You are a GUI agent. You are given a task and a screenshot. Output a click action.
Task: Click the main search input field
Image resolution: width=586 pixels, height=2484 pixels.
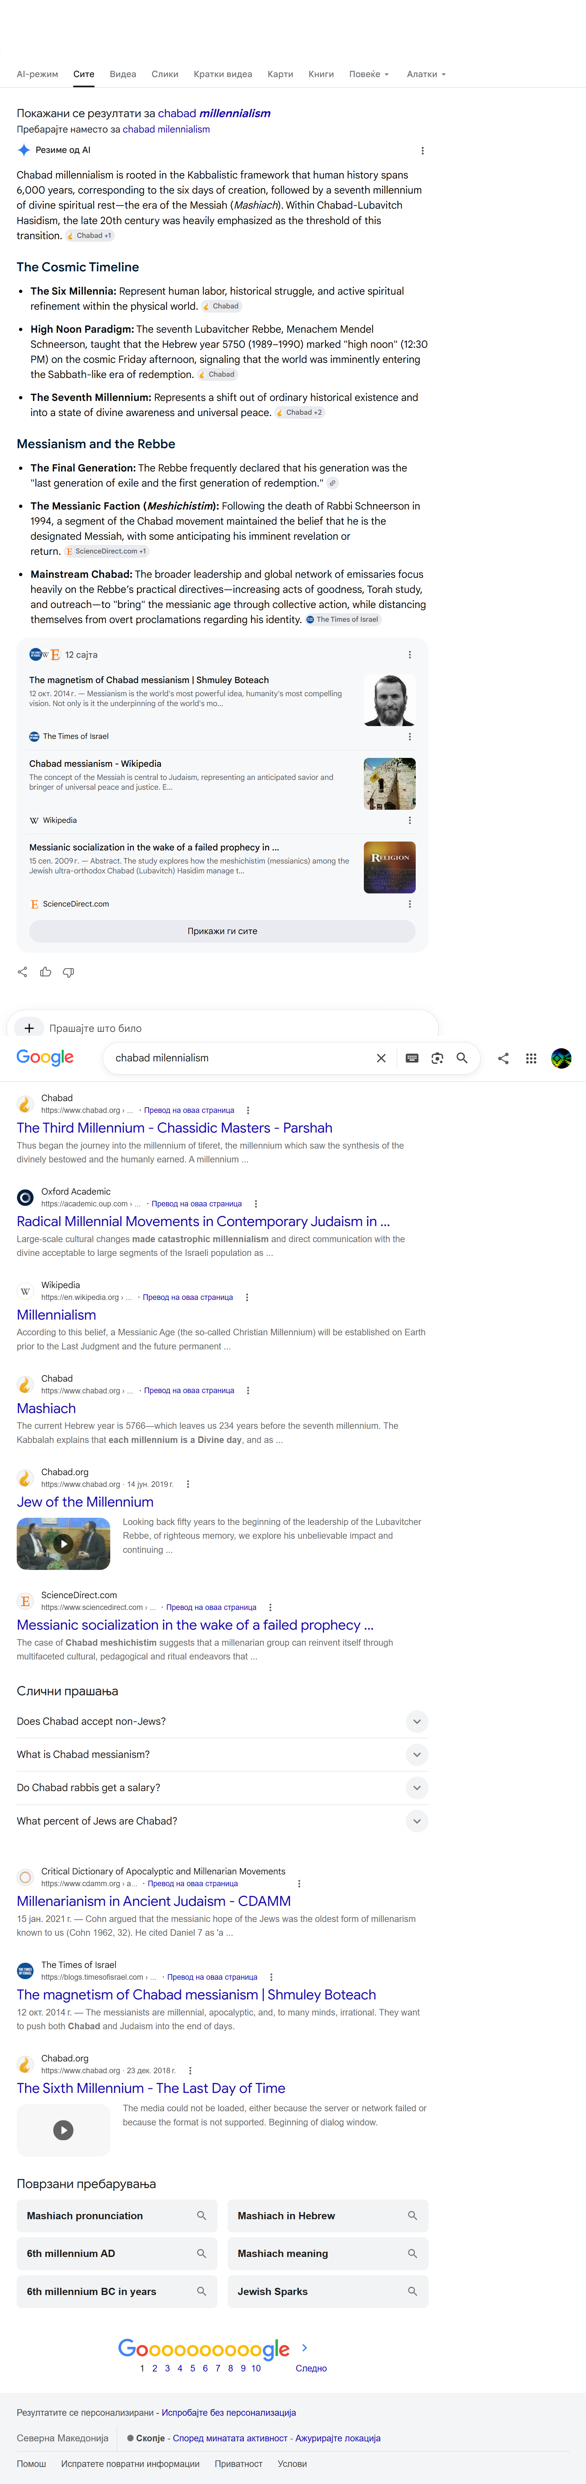[241, 1058]
